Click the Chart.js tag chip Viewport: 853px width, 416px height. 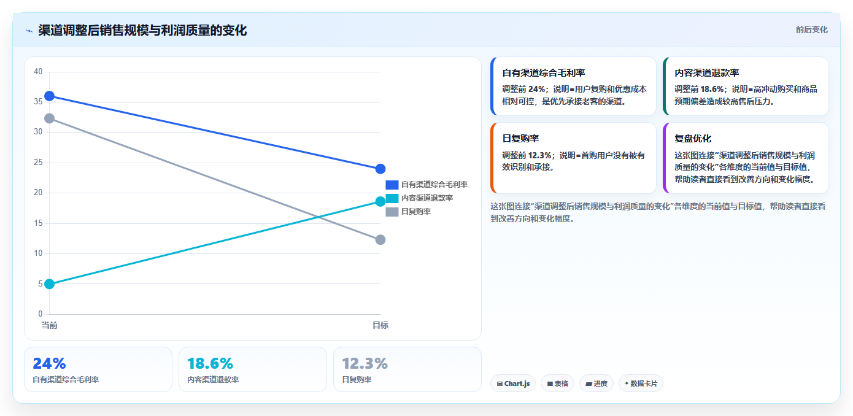click(513, 383)
